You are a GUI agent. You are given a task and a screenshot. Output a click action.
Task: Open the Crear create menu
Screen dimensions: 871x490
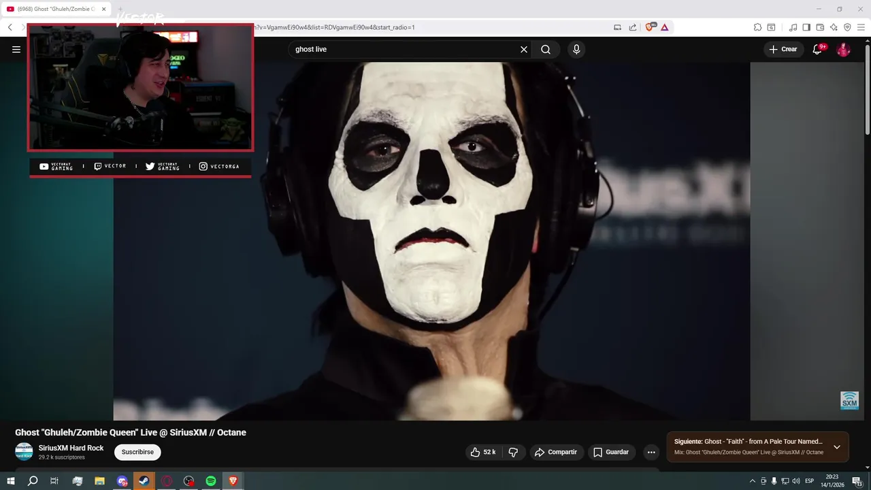(x=783, y=49)
